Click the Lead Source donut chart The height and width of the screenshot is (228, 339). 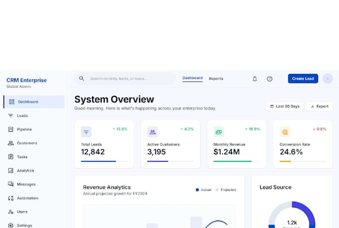coord(292,215)
